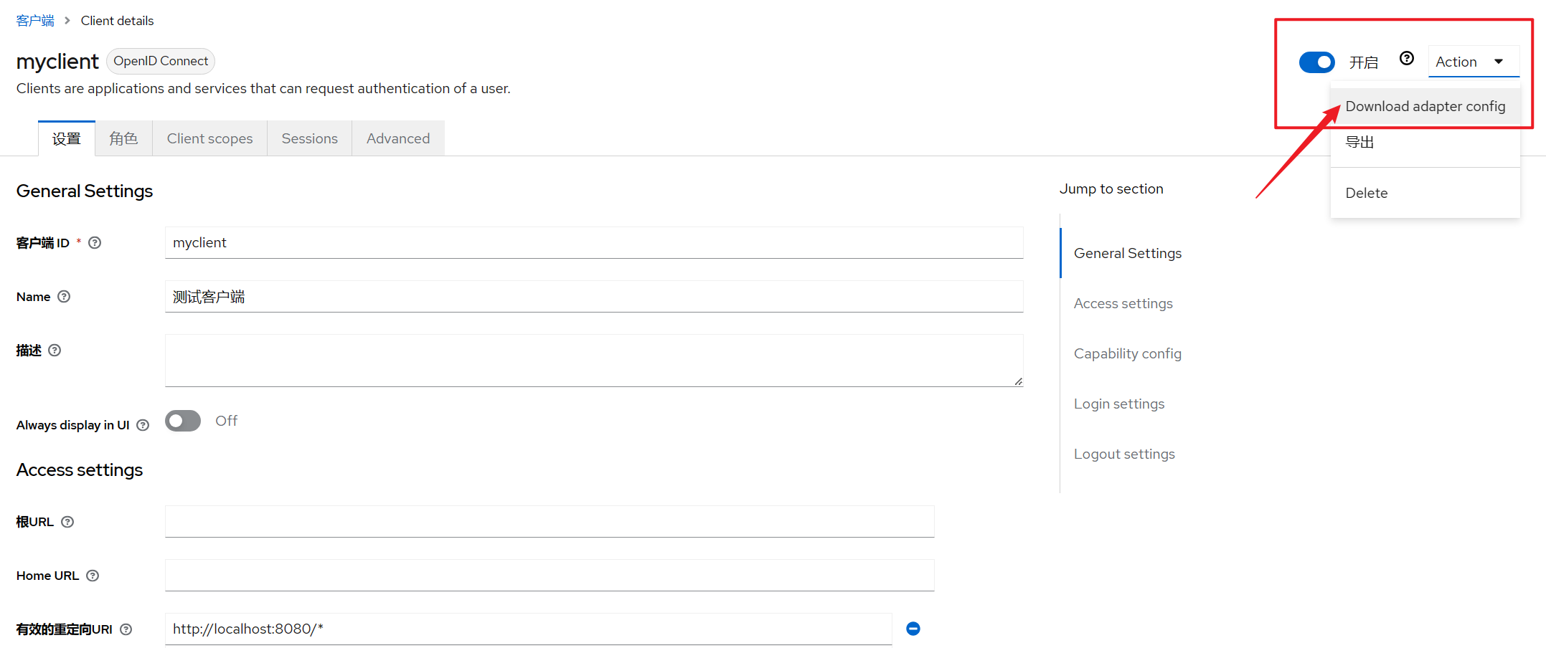The width and height of the screenshot is (1546, 648).
Task: Click help icon beside Home URL label
Action: tap(93, 576)
